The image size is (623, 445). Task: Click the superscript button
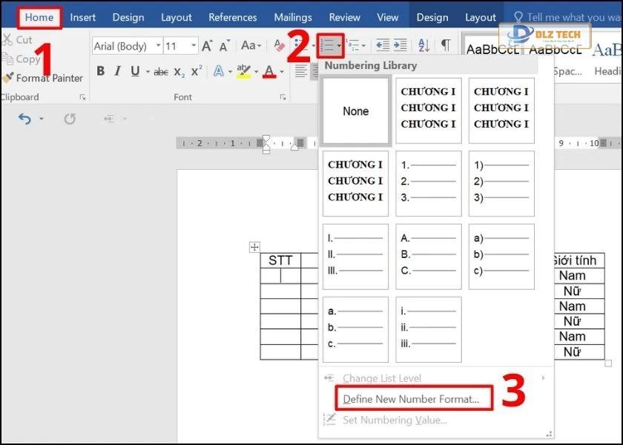[197, 72]
